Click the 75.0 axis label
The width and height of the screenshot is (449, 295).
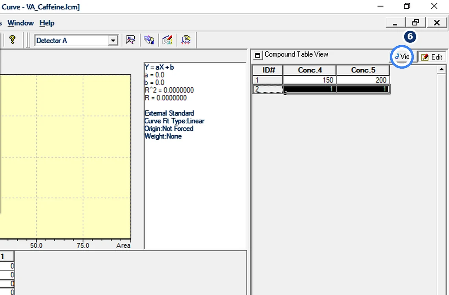[x=83, y=245]
